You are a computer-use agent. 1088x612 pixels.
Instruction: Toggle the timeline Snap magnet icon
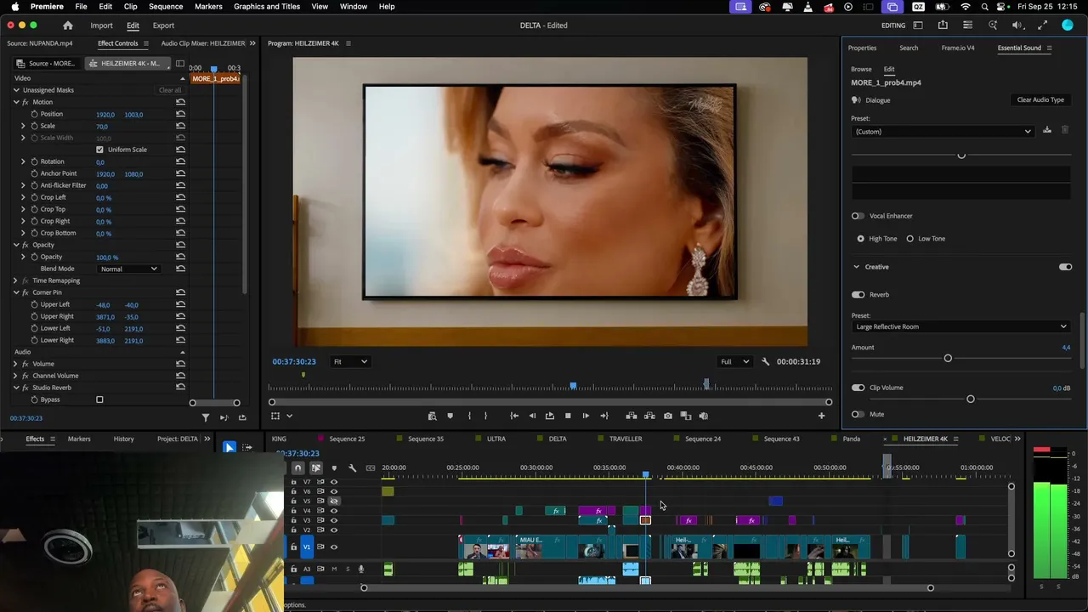pos(297,467)
